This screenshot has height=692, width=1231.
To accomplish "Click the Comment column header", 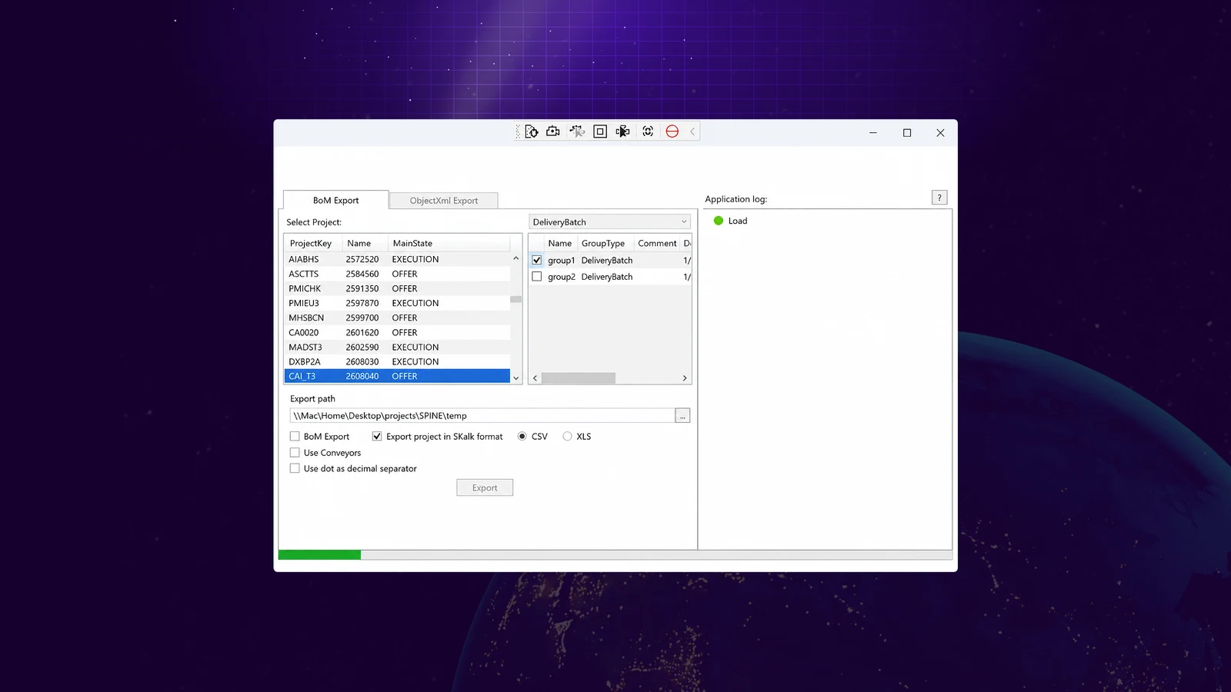I will (x=657, y=243).
